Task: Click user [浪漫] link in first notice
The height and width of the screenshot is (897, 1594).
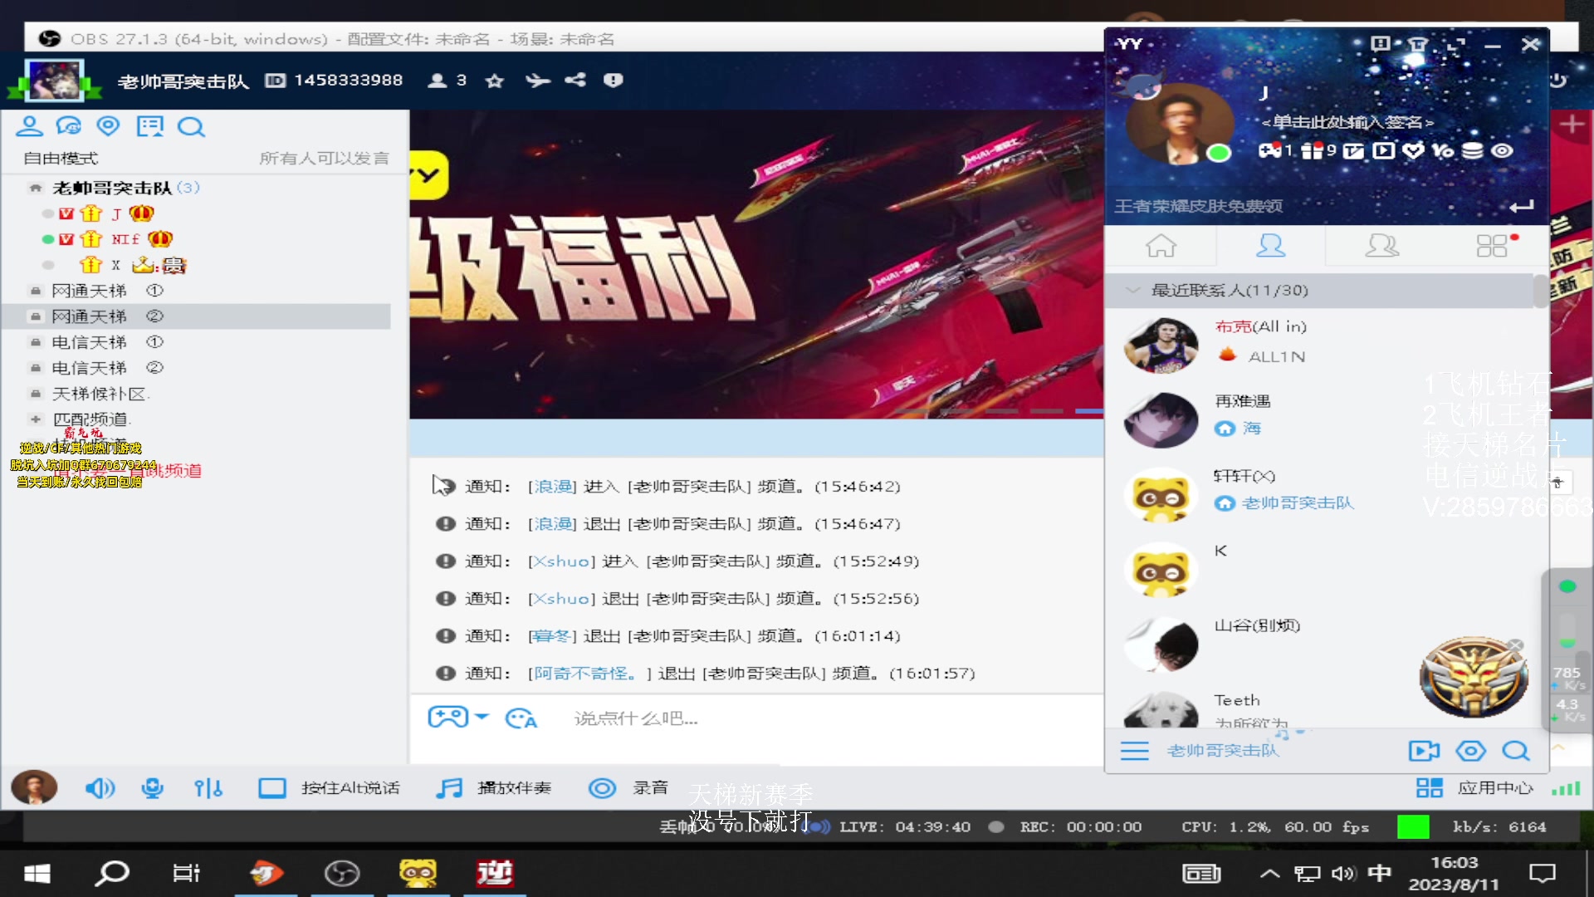Action: 552,487
